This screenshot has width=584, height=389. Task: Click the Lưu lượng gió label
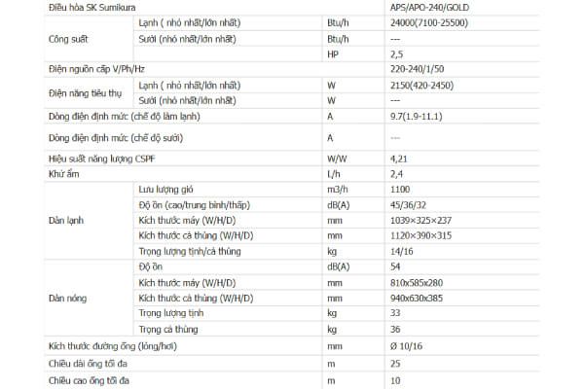pyautogui.click(x=165, y=188)
